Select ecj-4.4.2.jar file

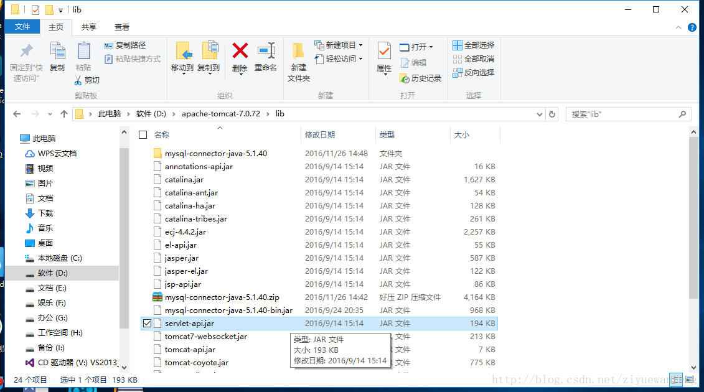coord(185,232)
